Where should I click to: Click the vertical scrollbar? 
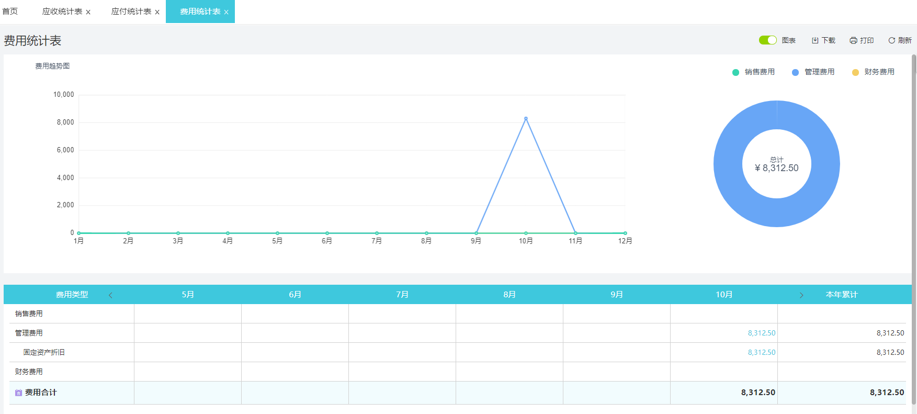(914, 229)
